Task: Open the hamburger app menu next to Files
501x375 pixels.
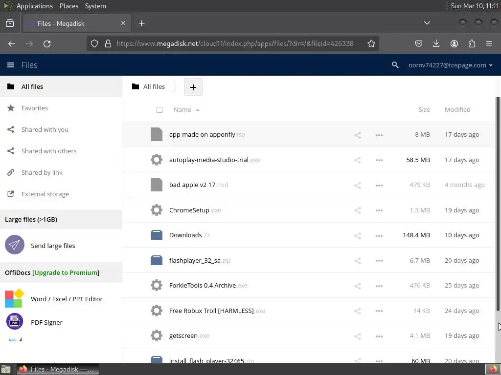Action: [x=11, y=65]
